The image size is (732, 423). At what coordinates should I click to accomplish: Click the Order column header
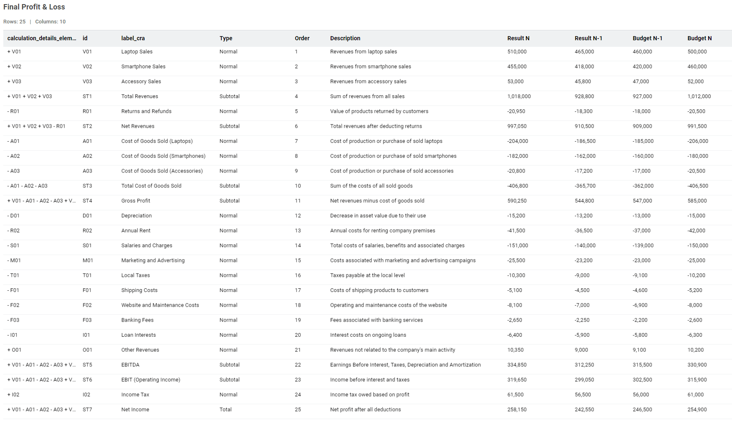point(302,38)
